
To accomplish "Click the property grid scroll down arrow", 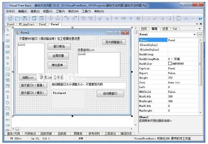I will coord(200,113).
